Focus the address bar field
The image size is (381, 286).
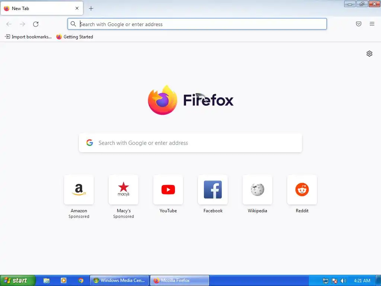coord(197,24)
